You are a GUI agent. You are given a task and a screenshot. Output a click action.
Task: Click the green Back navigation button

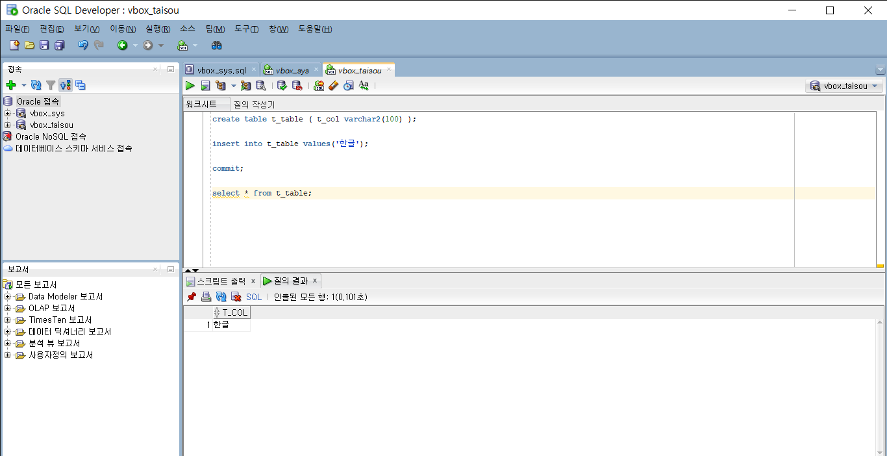(x=122, y=45)
